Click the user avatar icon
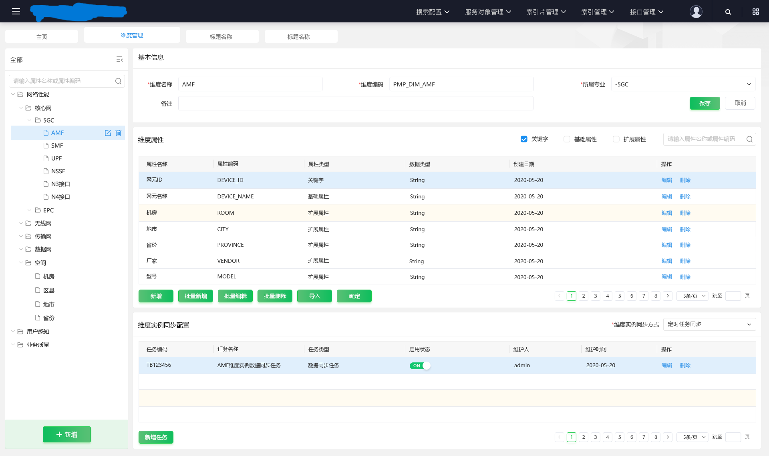Image resolution: width=769 pixels, height=456 pixels. (696, 12)
